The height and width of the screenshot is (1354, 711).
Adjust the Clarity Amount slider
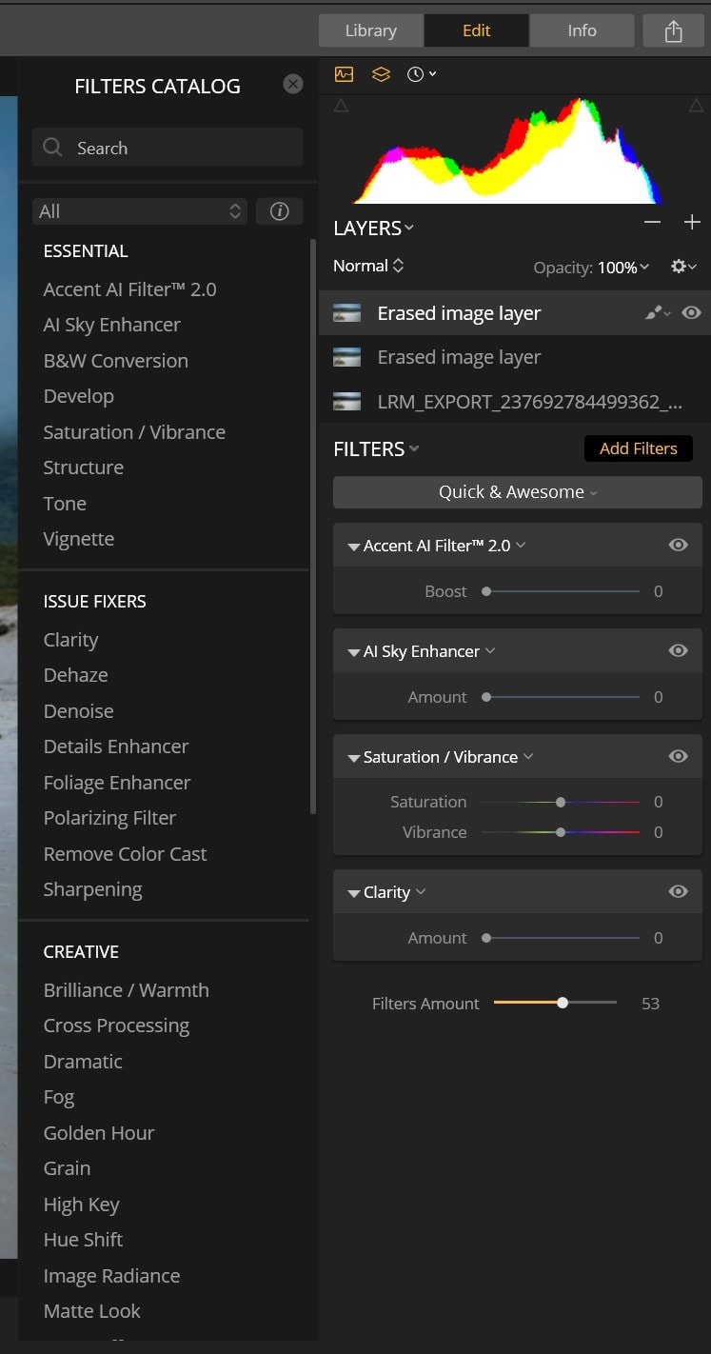[x=562, y=938]
